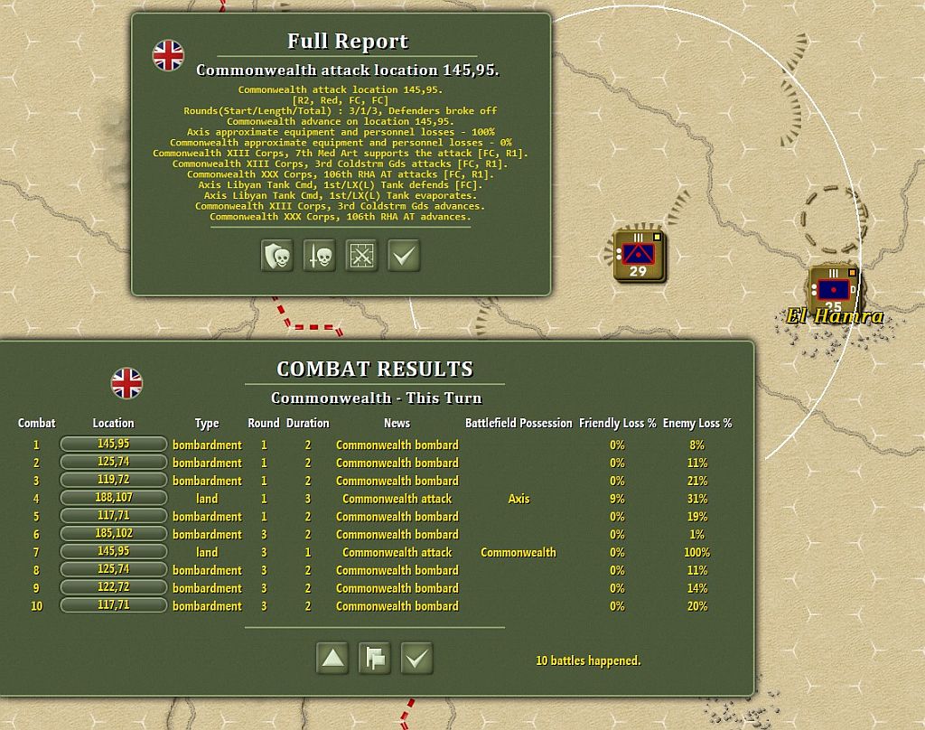Viewport: 925px width, 730px height.
Task: Click the Battlefield Possession column header
Action: 519,423
